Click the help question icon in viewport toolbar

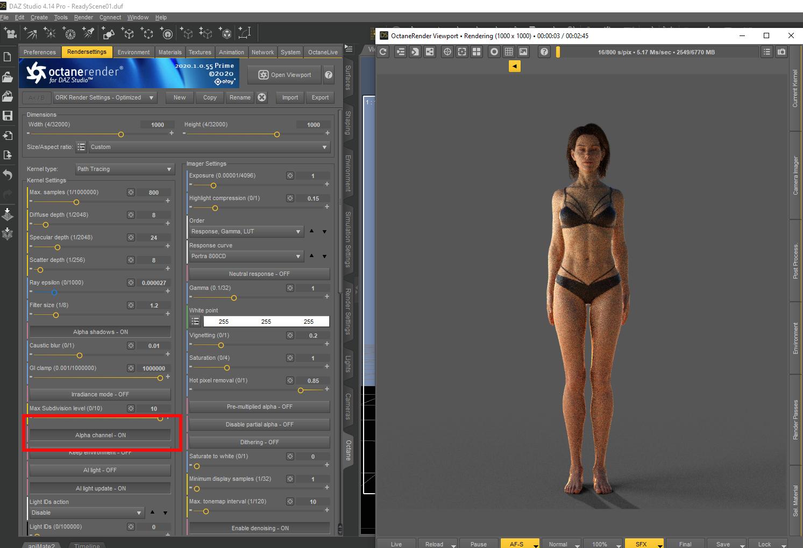(x=544, y=52)
